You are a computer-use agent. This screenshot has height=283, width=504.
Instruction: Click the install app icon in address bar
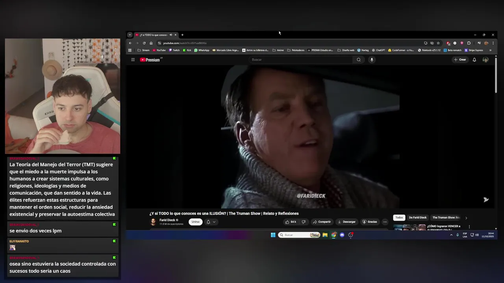426,43
